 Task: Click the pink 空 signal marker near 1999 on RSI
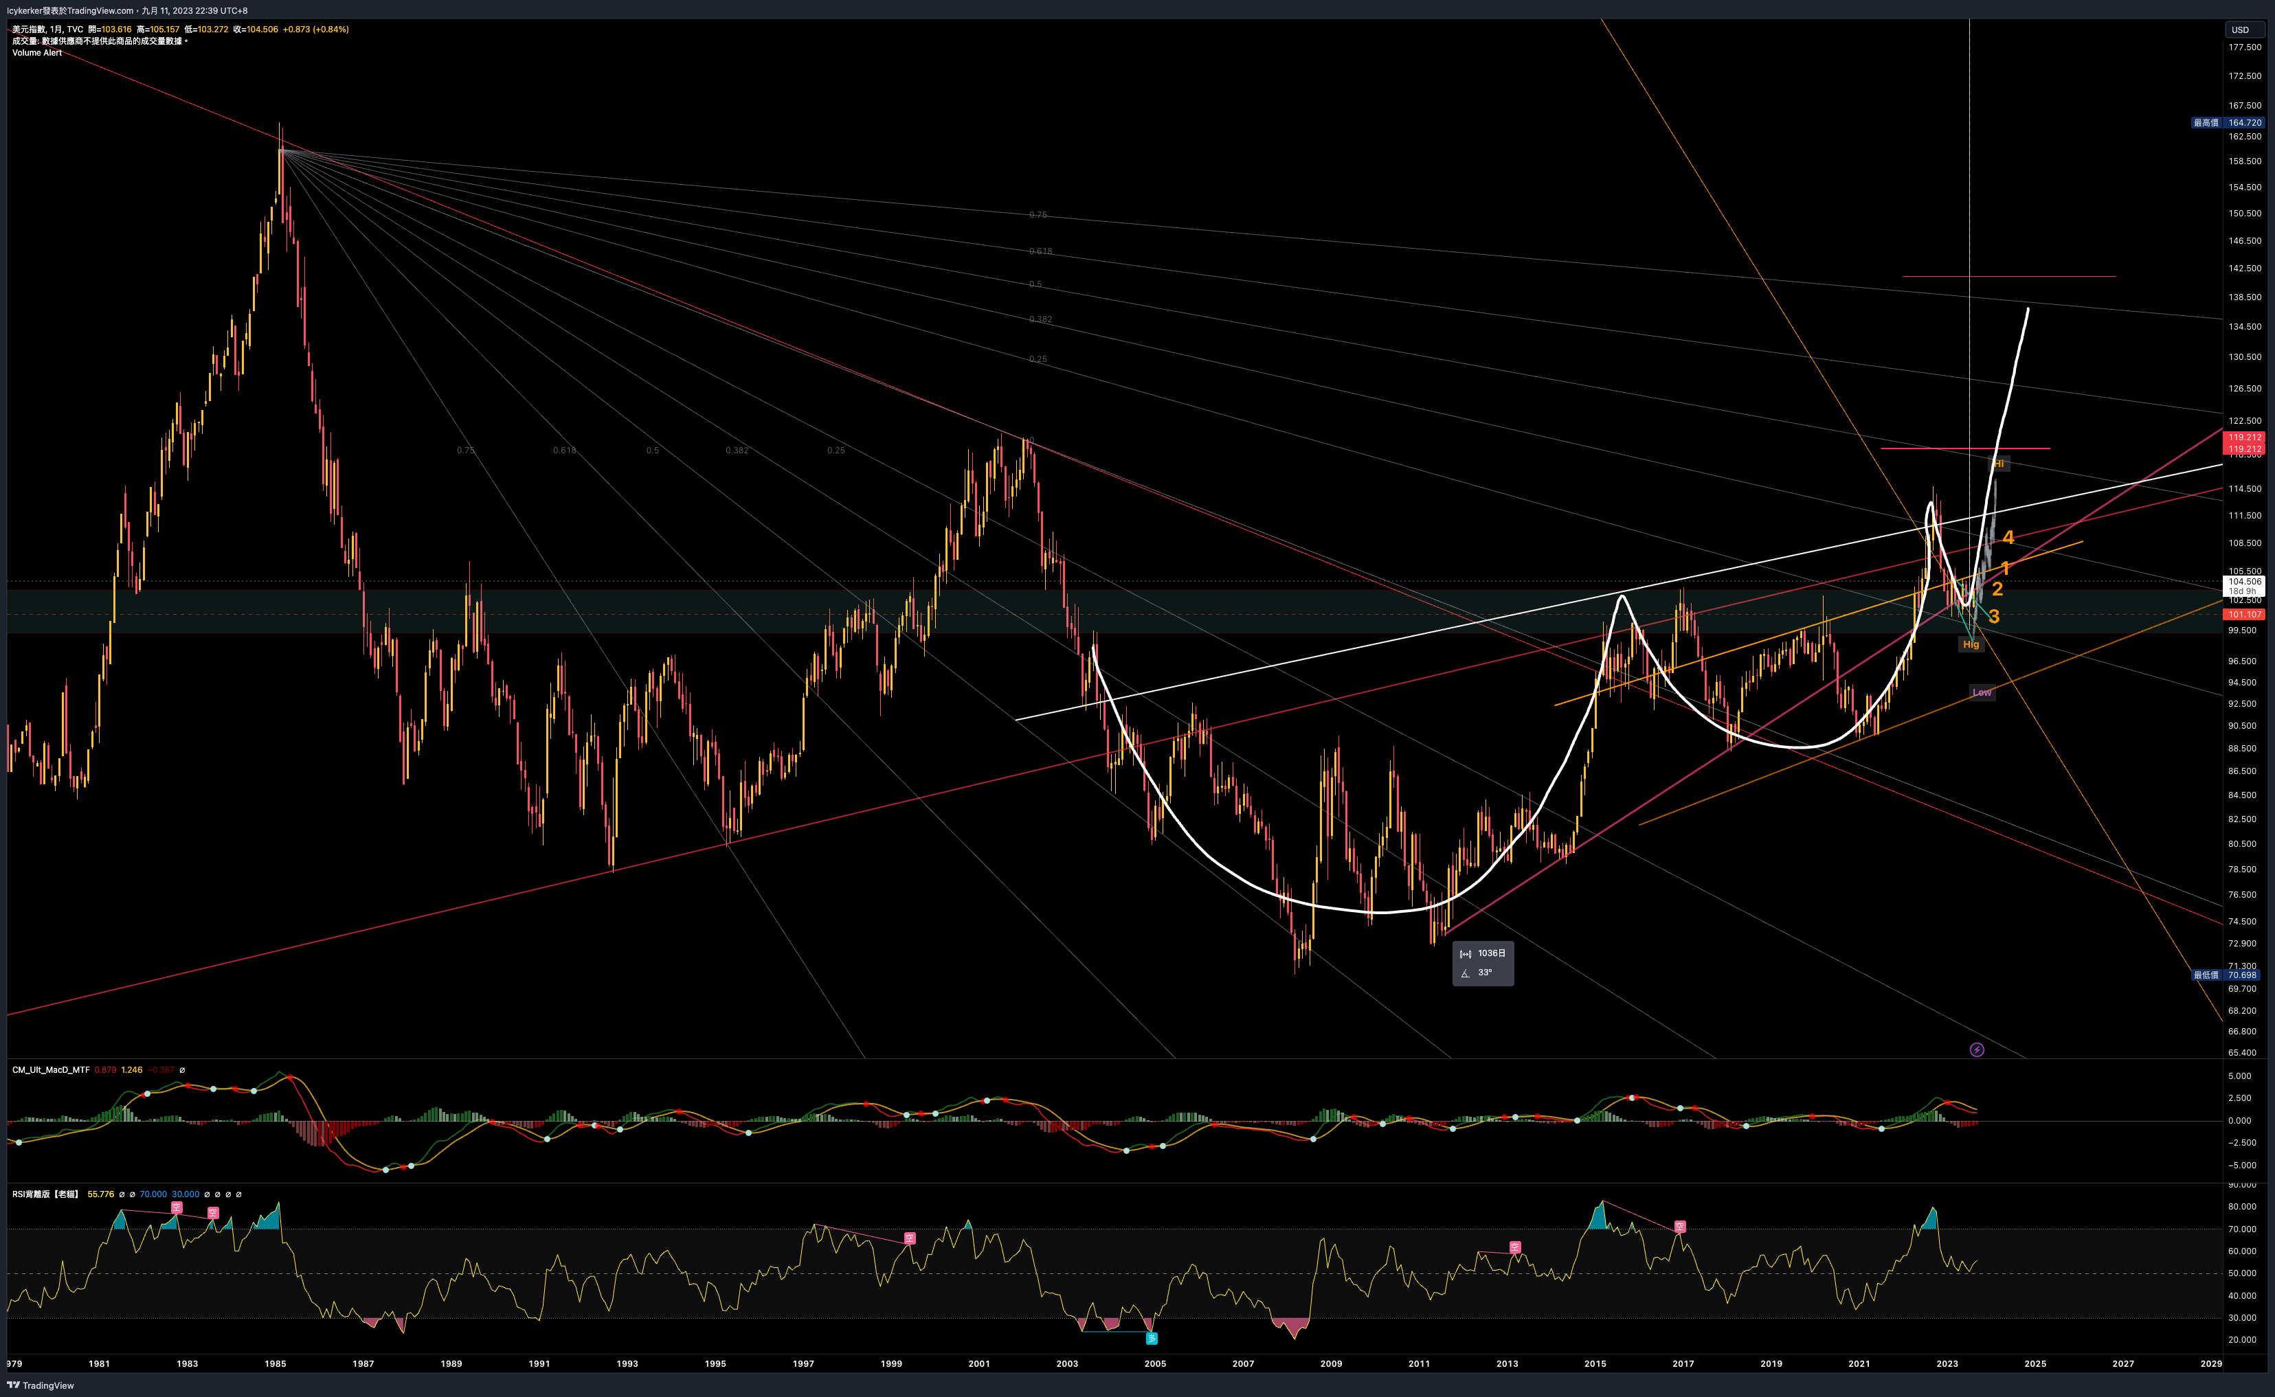909,1238
